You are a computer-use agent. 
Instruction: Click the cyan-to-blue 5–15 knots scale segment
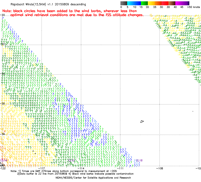point(134,3)
